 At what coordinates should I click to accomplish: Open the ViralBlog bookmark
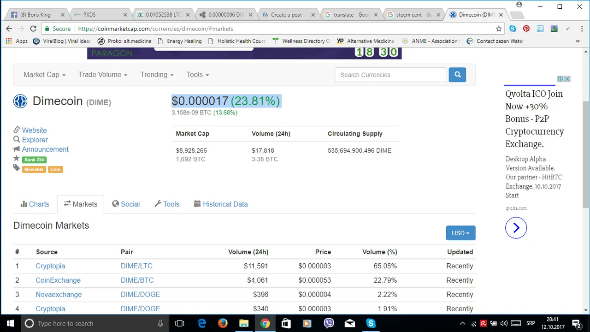point(62,41)
